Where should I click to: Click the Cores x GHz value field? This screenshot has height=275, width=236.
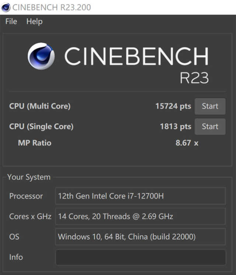click(x=140, y=216)
